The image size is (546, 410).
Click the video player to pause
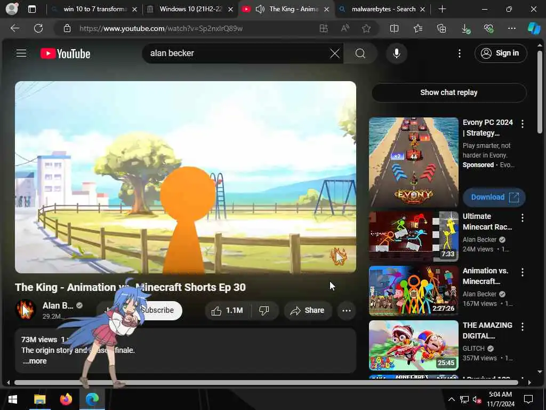(185, 177)
